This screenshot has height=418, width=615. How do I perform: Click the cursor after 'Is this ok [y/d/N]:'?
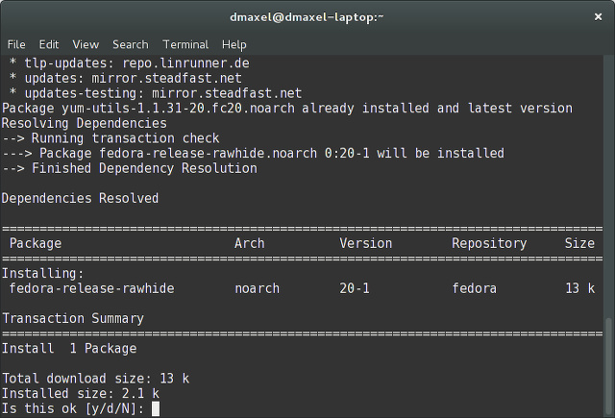click(156, 408)
